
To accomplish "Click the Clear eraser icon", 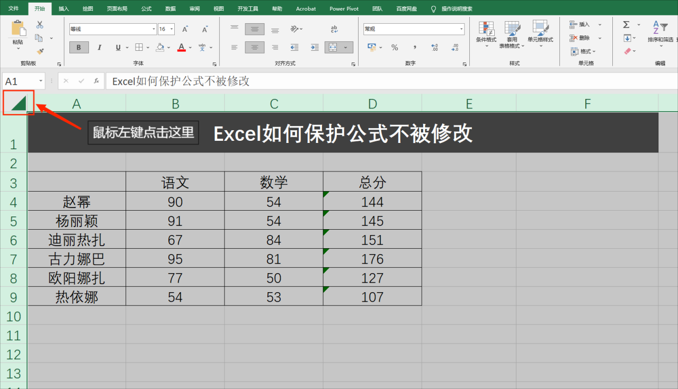I will [628, 51].
